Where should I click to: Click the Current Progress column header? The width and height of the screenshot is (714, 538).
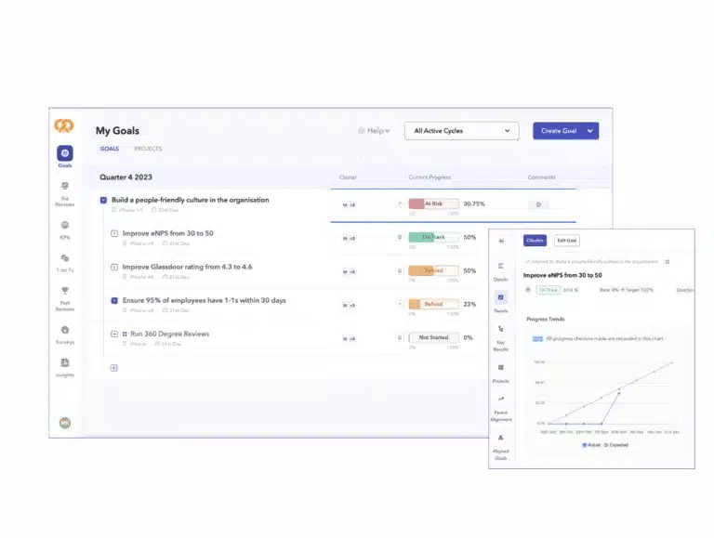[x=430, y=177]
